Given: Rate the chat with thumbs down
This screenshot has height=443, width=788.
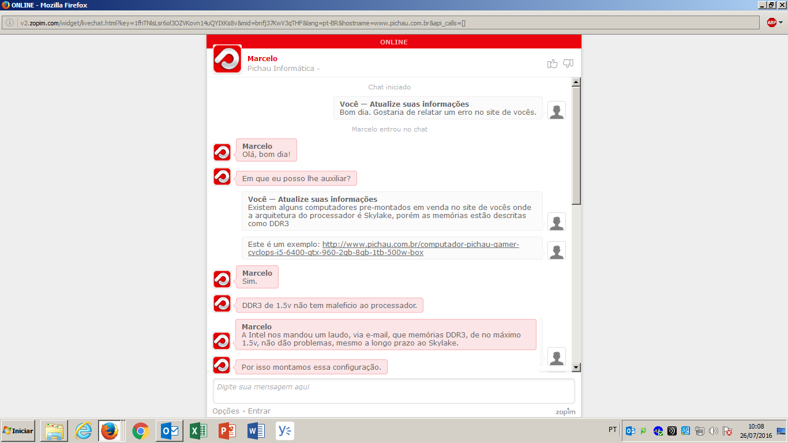Looking at the screenshot, I should pyautogui.click(x=568, y=63).
